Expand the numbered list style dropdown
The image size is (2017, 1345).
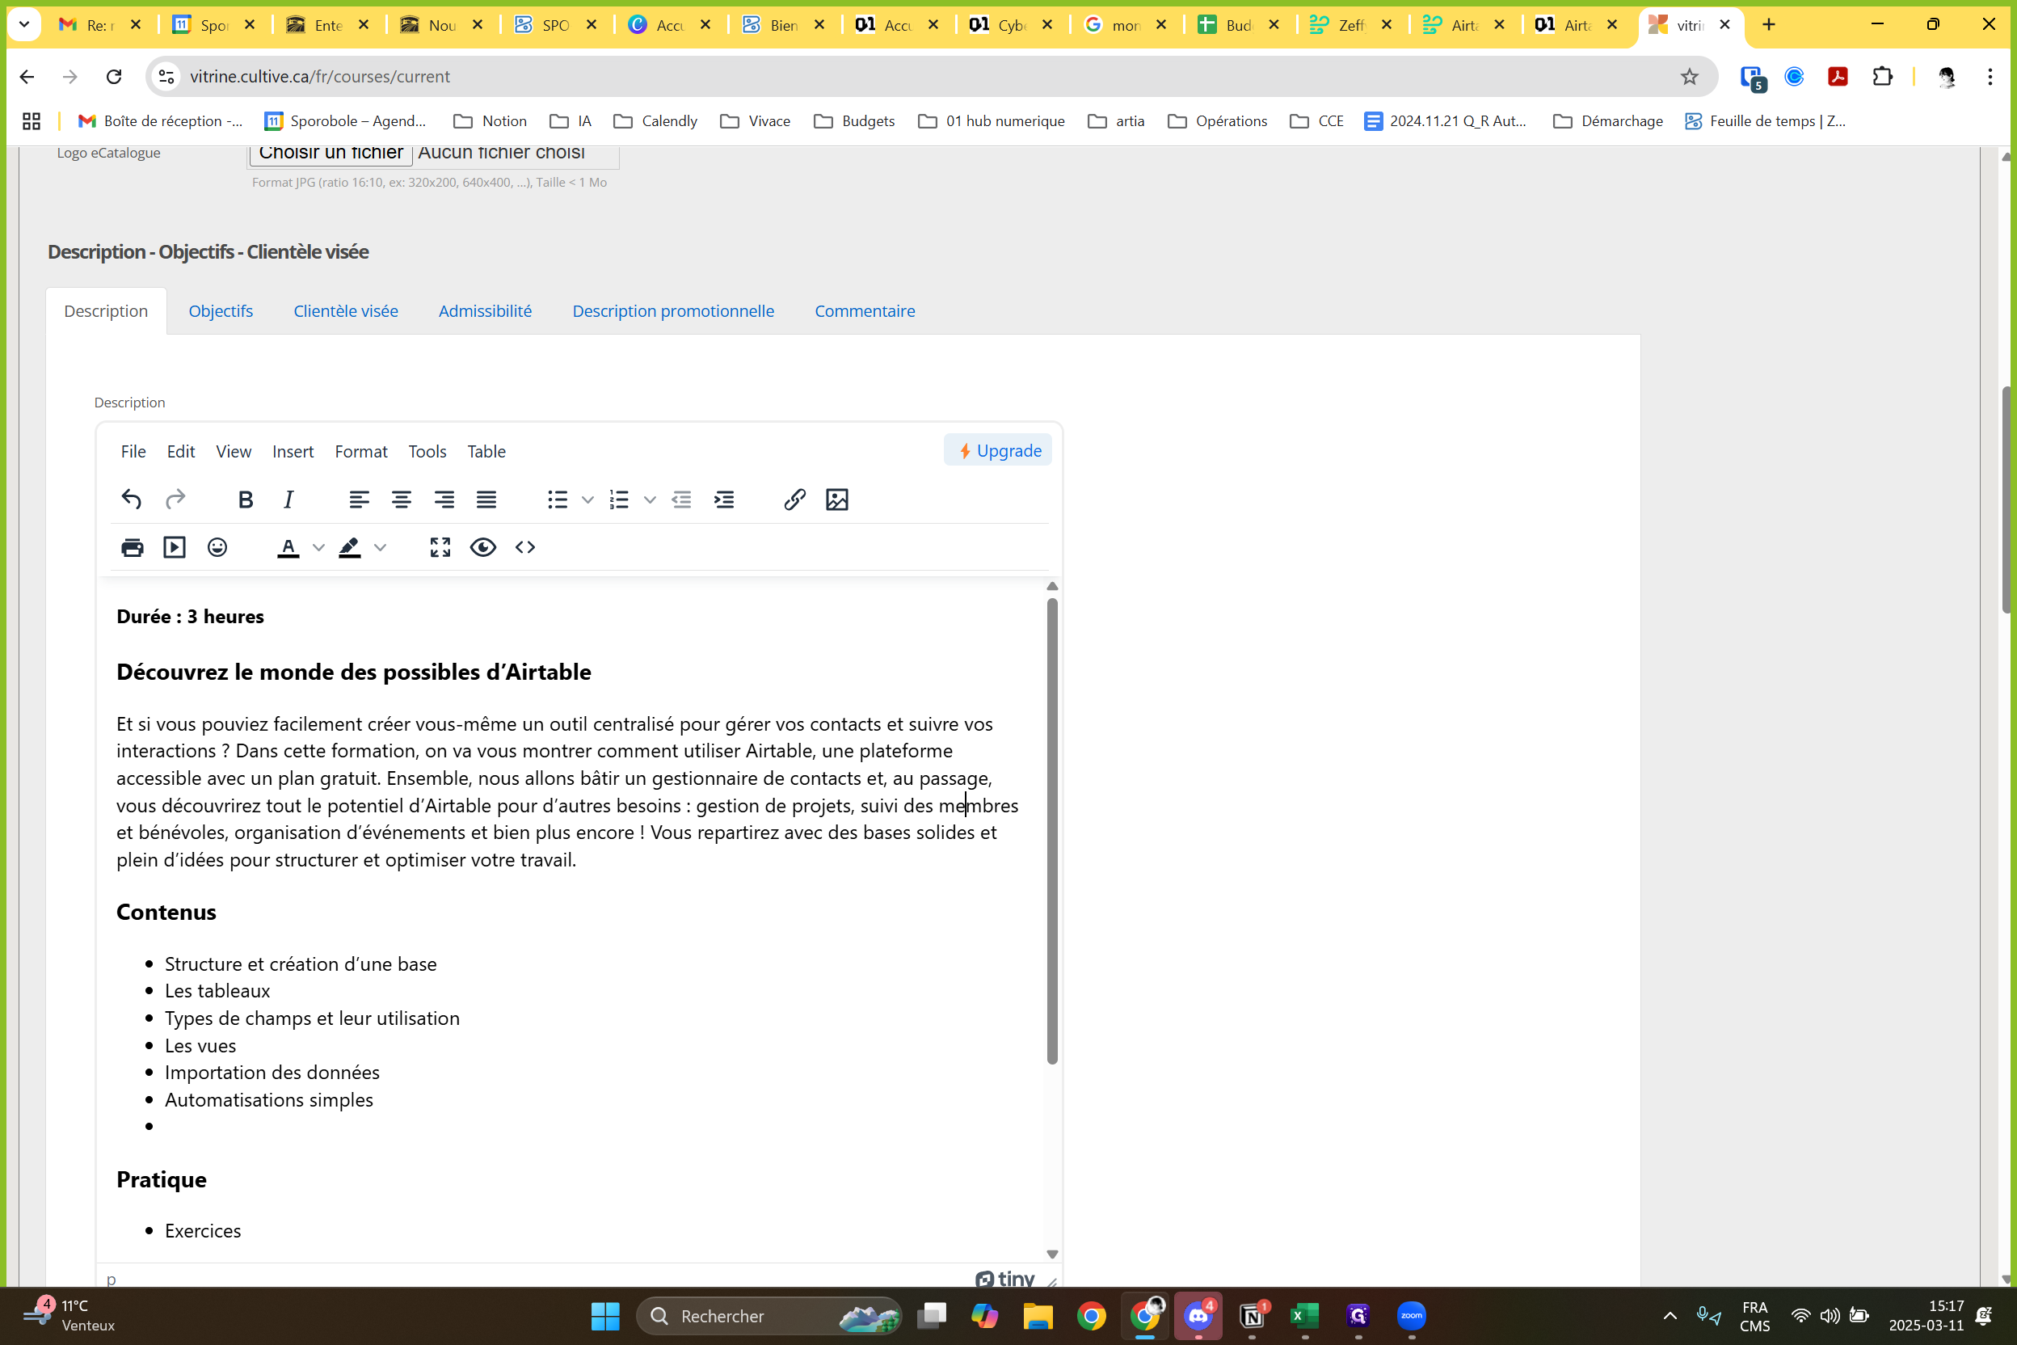tap(650, 500)
